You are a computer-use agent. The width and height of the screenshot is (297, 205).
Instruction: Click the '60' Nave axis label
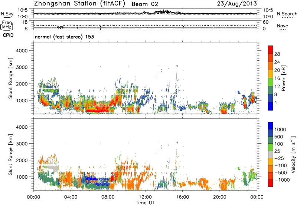[265, 22]
